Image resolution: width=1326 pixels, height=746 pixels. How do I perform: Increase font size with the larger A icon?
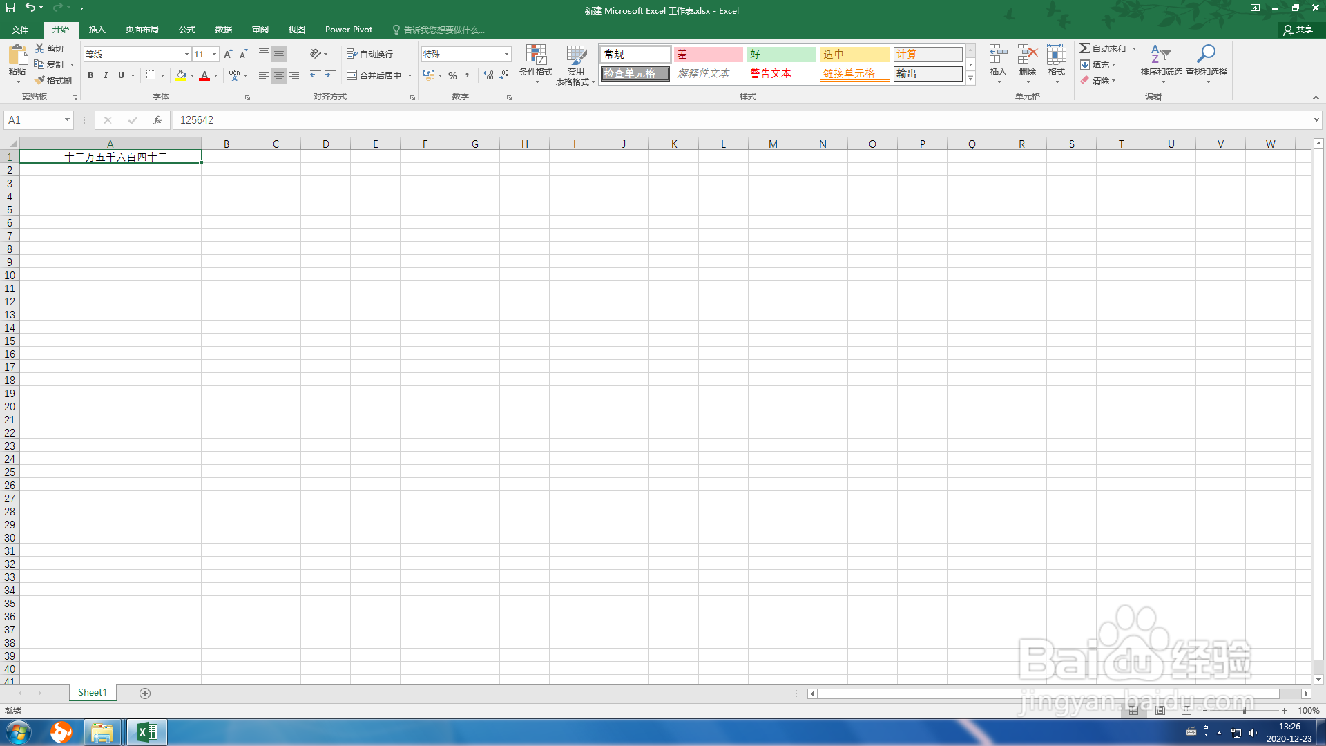click(x=228, y=54)
